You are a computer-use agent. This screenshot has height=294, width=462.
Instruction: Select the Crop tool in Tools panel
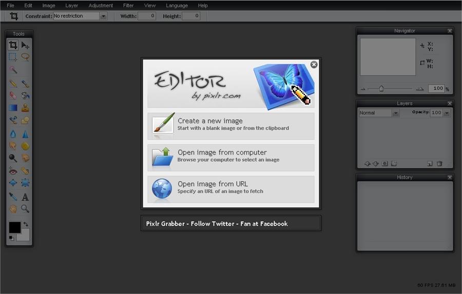click(x=13, y=45)
